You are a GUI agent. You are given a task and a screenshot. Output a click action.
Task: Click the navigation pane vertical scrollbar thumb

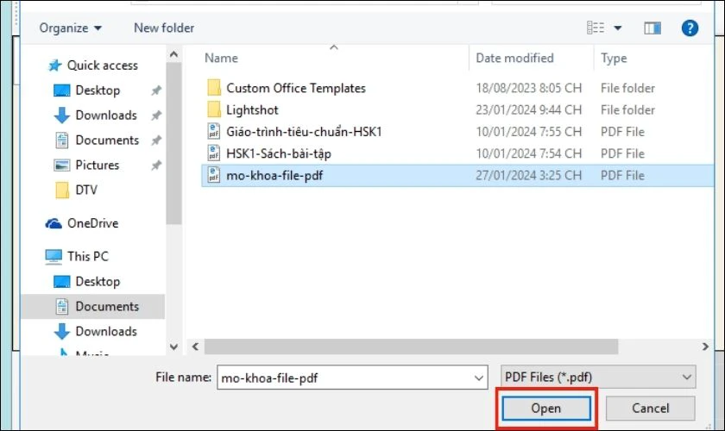pyautogui.click(x=173, y=143)
